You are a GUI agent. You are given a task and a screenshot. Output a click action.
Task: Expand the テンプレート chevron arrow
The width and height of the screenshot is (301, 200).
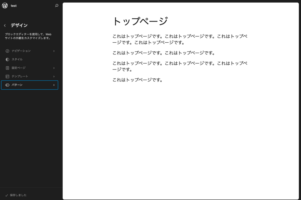pos(54,76)
